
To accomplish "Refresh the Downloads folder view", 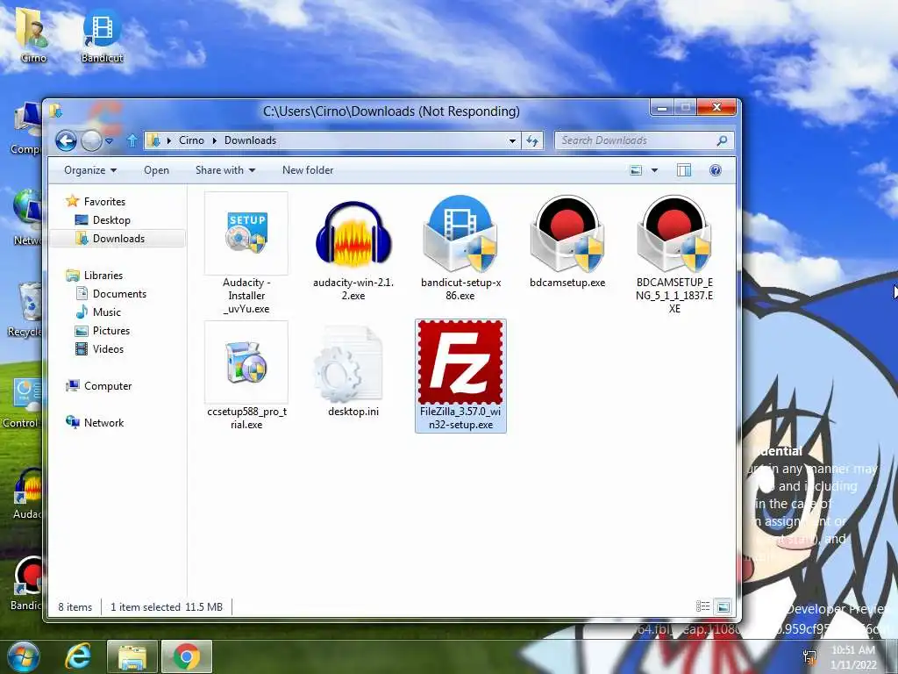I will coord(532,140).
